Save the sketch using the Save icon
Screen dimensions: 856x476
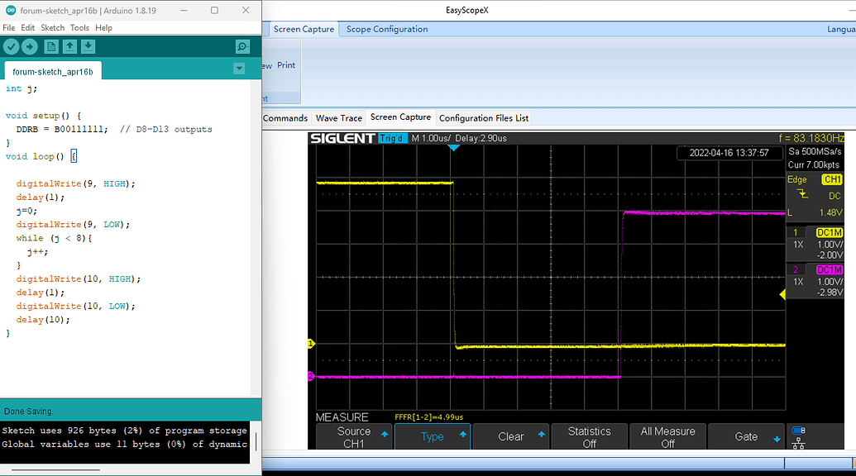coord(88,46)
